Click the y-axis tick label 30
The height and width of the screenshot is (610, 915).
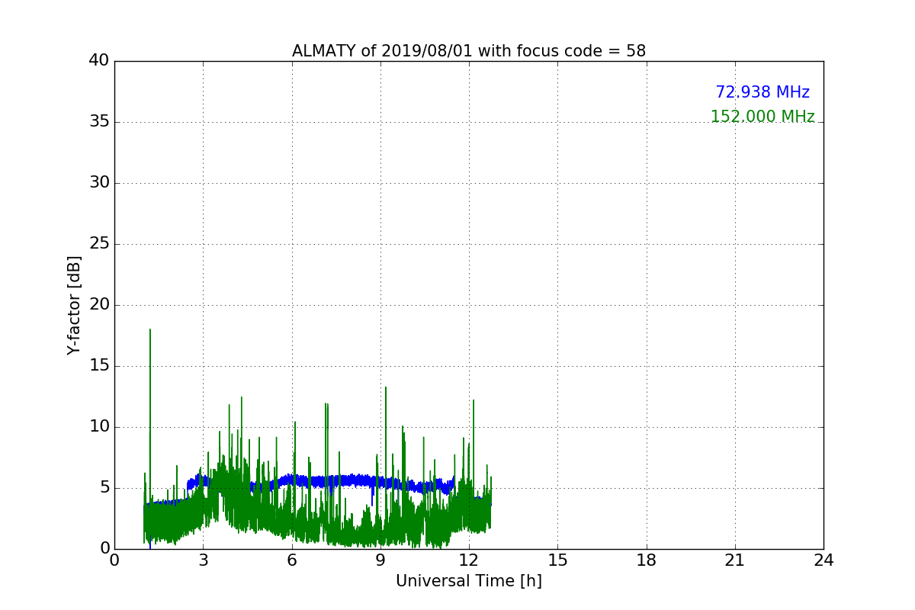click(x=98, y=183)
